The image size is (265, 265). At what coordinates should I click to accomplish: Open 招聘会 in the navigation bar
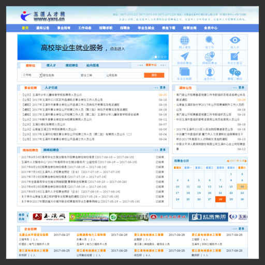(x=125, y=28)
